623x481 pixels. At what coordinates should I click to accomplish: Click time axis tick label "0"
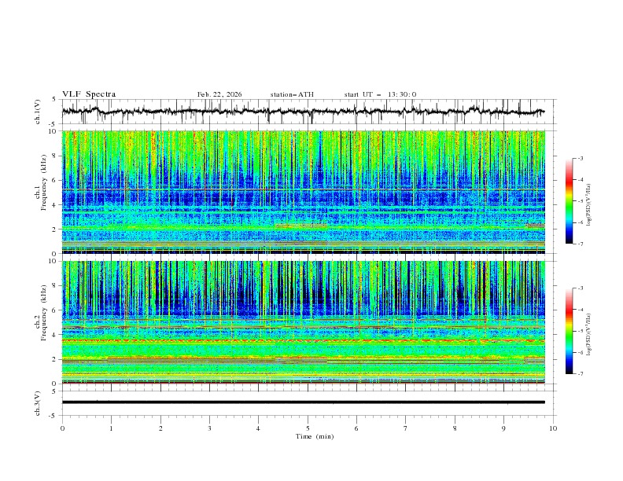pyautogui.click(x=62, y=428)
